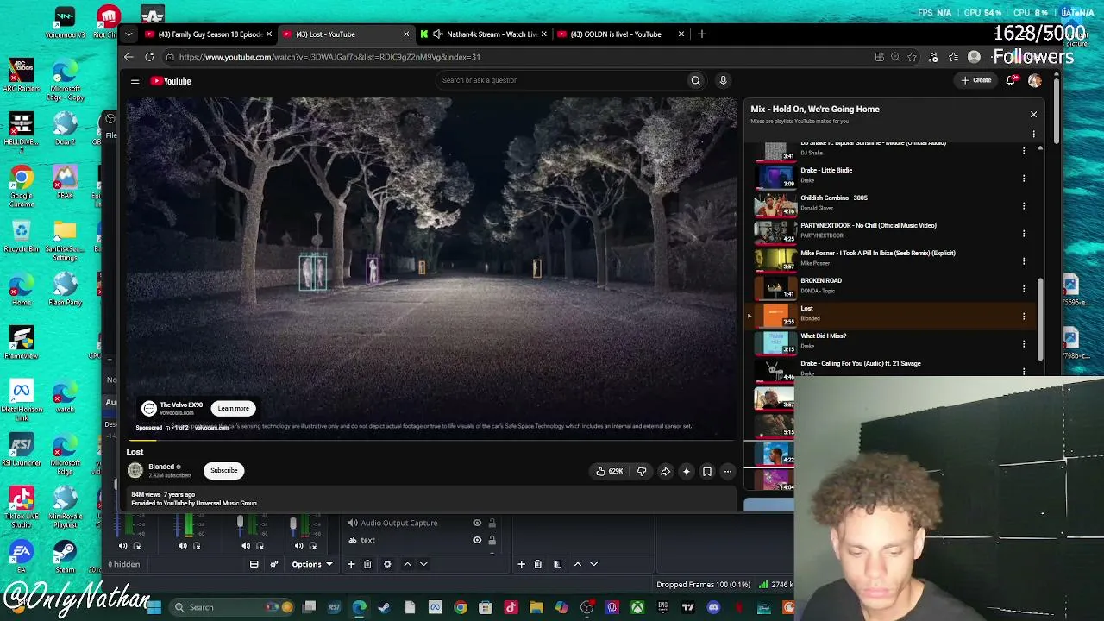Mute the third OBS audio mixer channel

(246, 546)
